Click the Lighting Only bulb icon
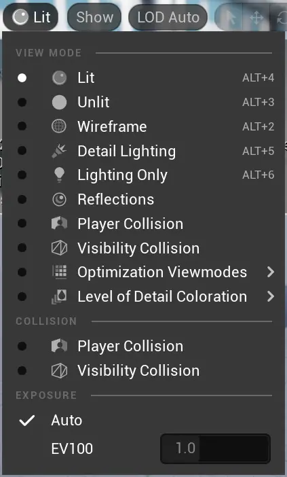Image resolution: width=287 pixels, height=477 pixels. [59, 175]
